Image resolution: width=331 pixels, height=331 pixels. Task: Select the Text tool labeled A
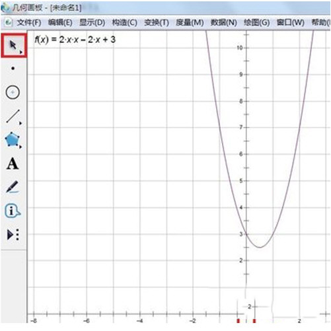[13, 164]
